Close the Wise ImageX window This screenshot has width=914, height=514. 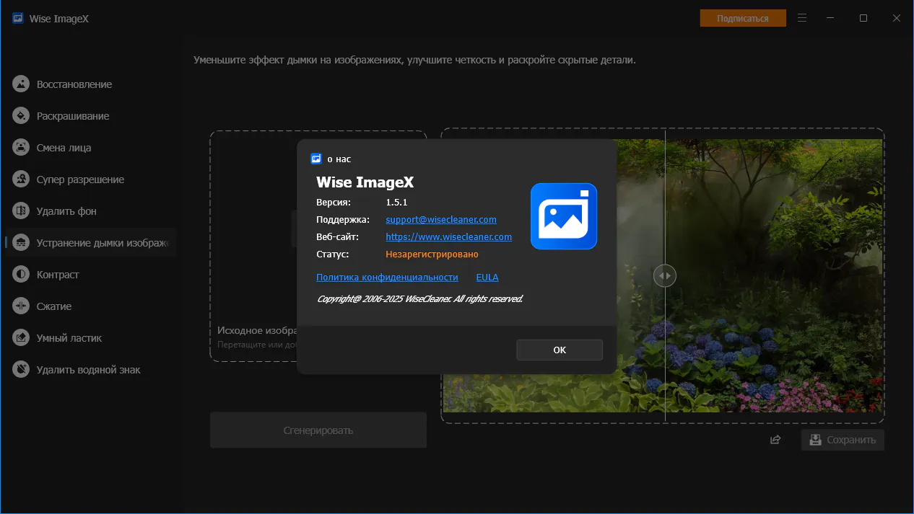click(897, 18)
